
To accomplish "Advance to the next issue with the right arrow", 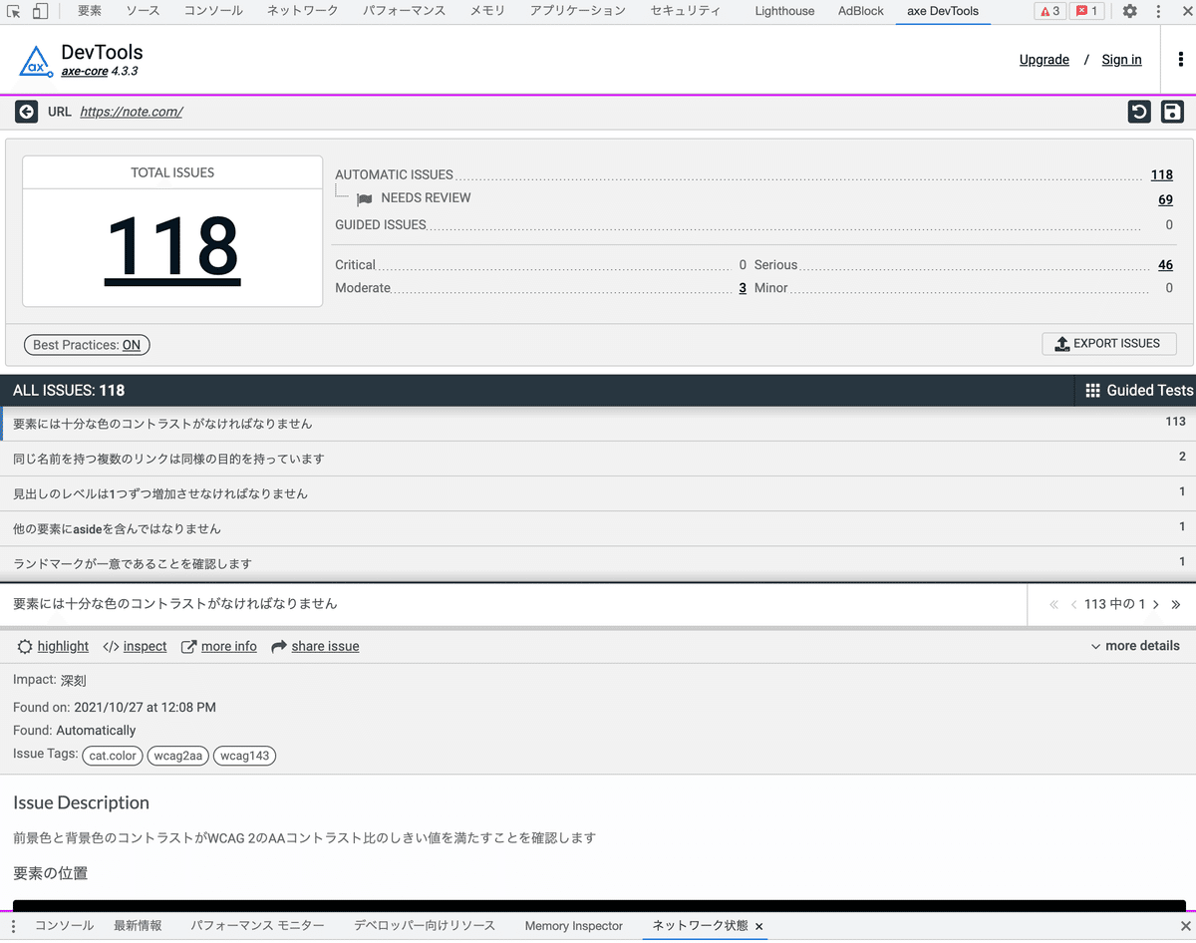I will tap(1155, 604).
